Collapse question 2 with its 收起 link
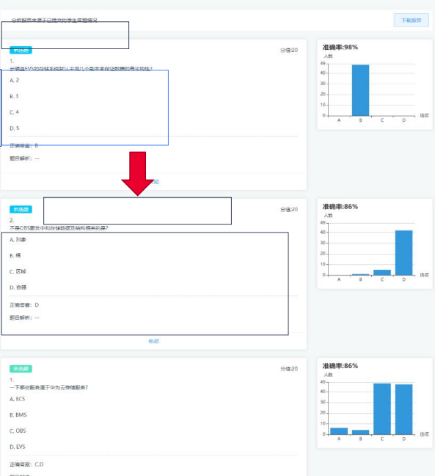 (153, 341)
